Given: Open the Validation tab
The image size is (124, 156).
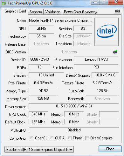Looking at the screenshot, I should (53, 12).
